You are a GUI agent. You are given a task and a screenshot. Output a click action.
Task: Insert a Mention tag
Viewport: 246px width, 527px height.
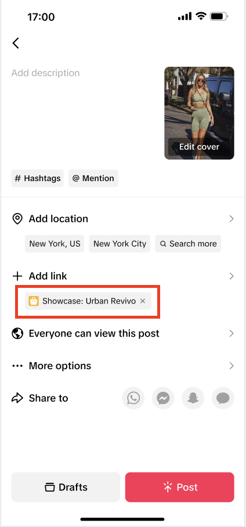pos(93,178)
